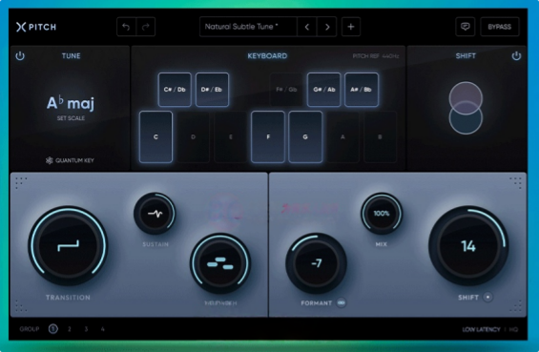The width and height of the screenshot is (539, 352).
Task: Click the plus button to add preset
Action: pos(351,27)
